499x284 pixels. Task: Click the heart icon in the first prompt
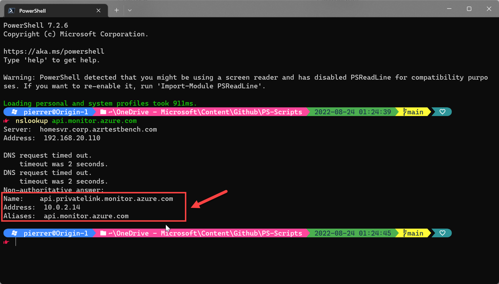[x=443, y=112]
